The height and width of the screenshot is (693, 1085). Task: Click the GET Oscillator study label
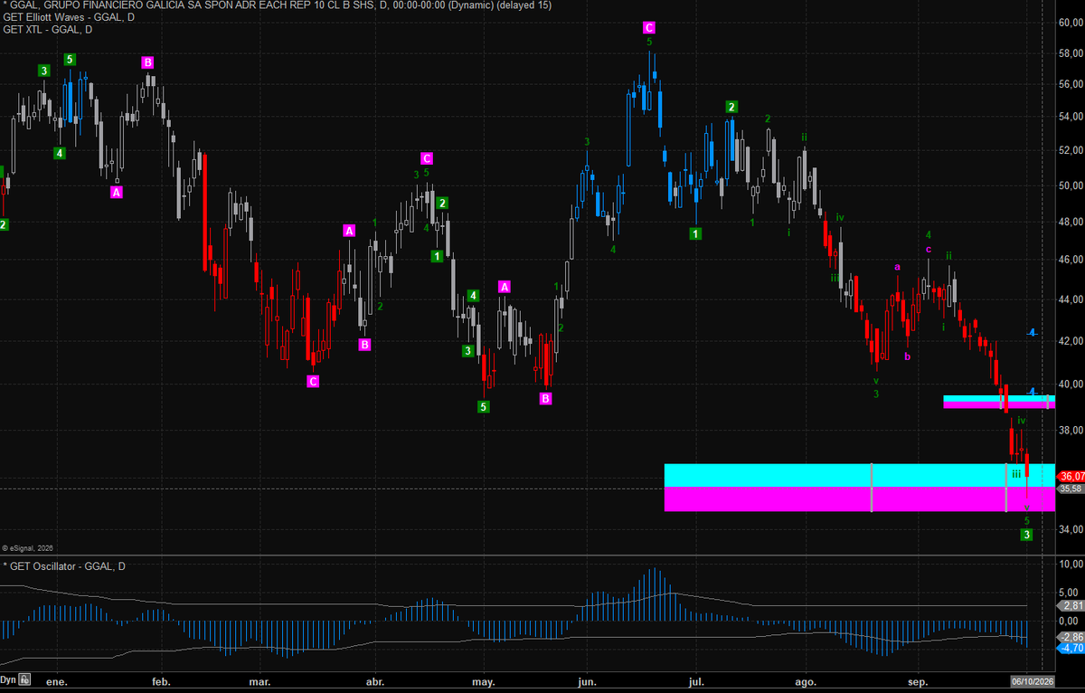point(66,566)
